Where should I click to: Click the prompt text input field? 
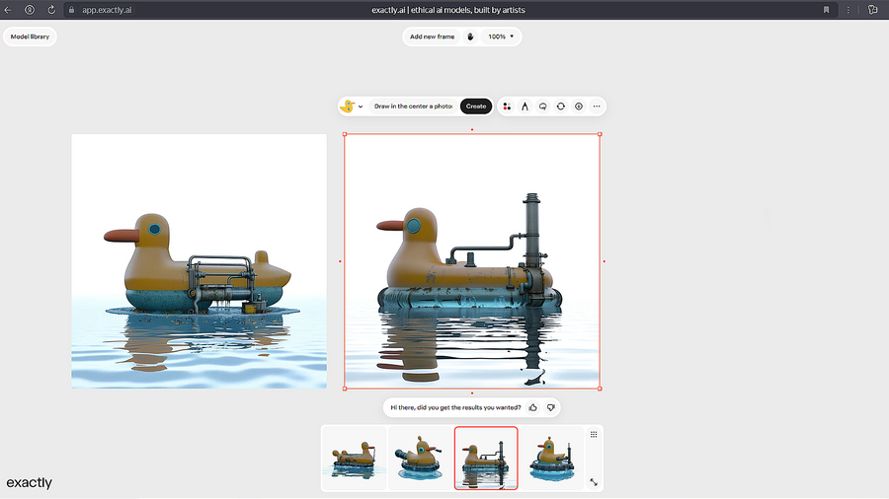click(x=415, y=107)
